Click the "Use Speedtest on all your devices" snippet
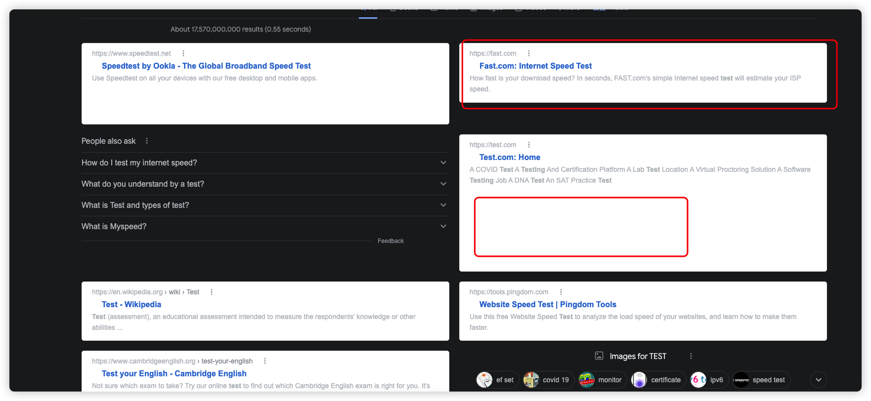 (205, 78)
